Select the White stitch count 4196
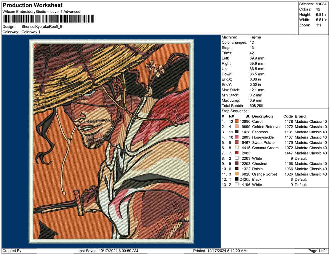 click(x=246, y=185)
